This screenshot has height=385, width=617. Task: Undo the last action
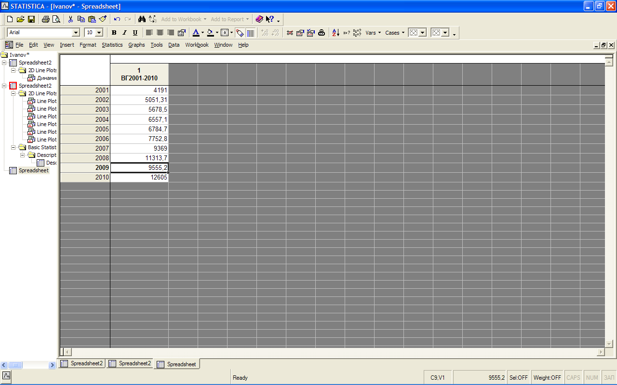117,19
